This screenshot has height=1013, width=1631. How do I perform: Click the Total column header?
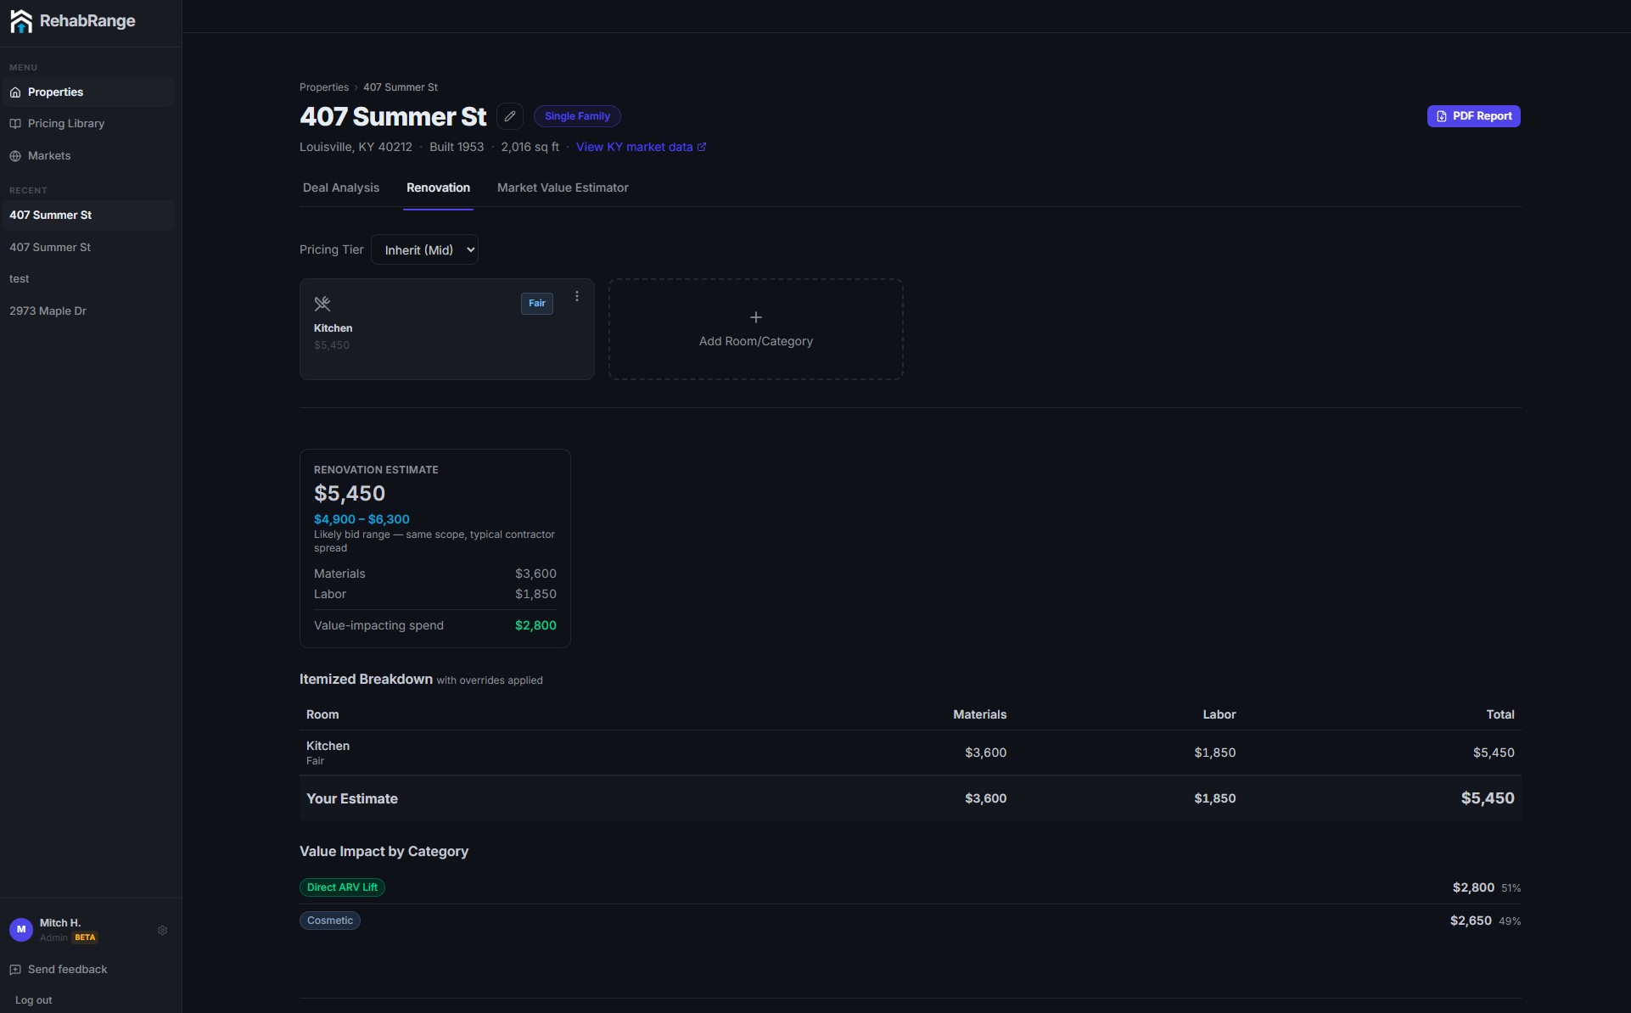[x=1500, y=714]
